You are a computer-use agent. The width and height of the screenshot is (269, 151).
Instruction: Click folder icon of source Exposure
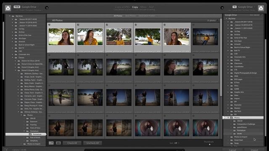pyautogui.click(x=27, y=122)
